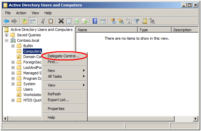Sort by the Type column header
This screenshot has height=131, width=201.
[x=154, y=30]
